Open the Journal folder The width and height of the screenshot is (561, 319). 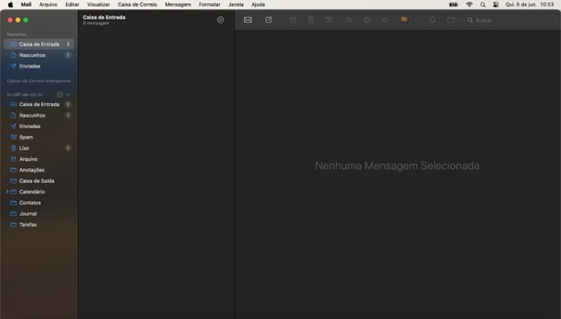39,213
